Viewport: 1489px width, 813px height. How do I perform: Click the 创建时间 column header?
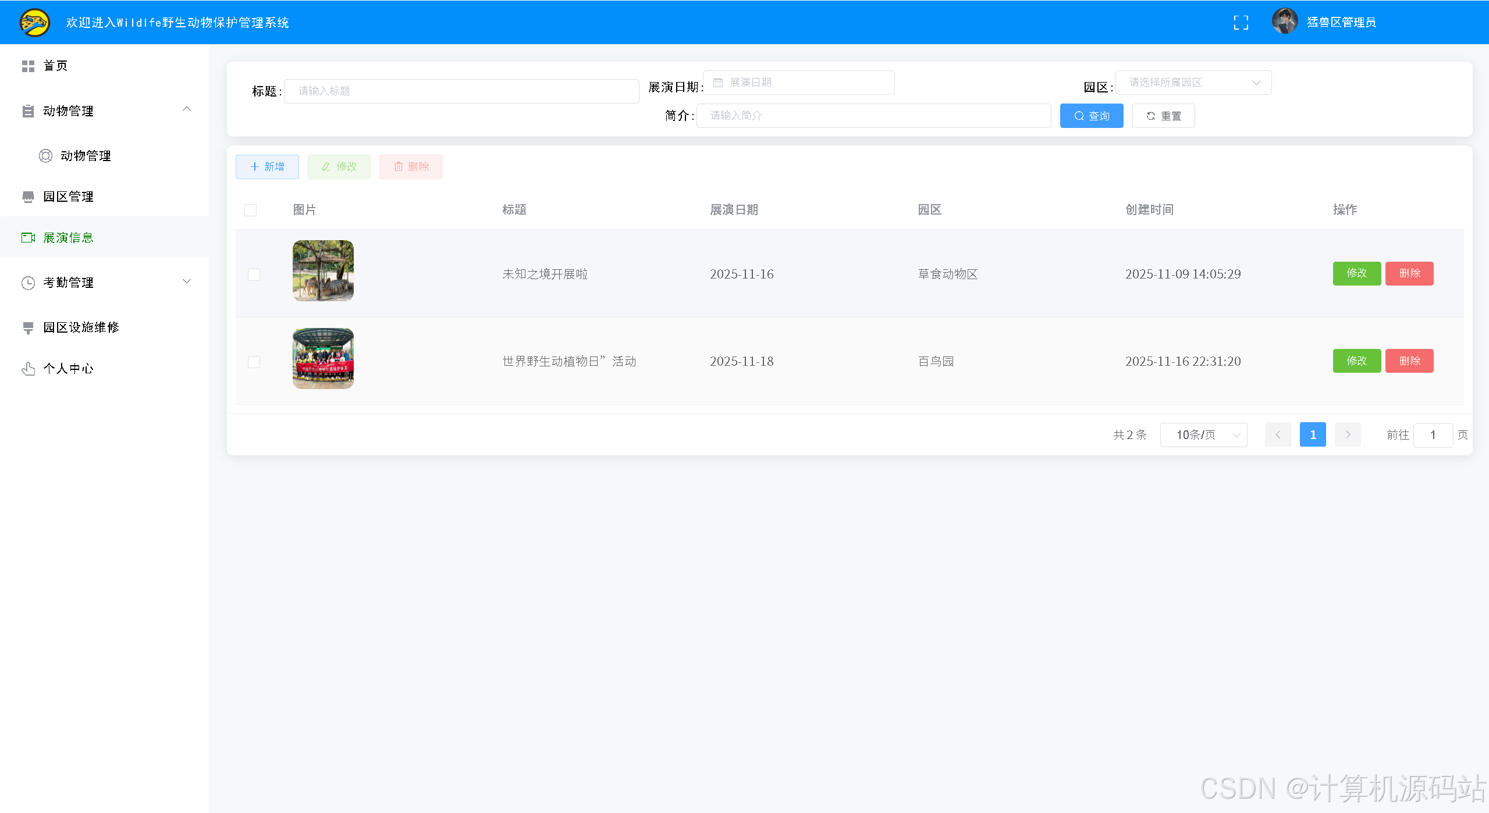coord(1149,209)
